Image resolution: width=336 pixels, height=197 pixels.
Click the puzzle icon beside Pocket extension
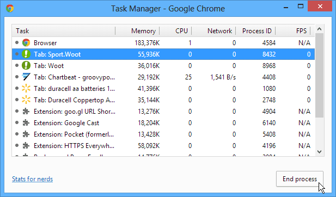(x=26, y=134)
